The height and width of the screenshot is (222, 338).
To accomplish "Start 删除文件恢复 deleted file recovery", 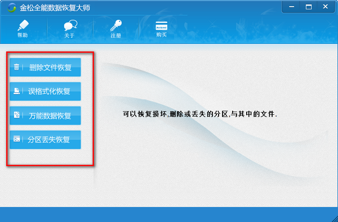I will pyautogui.click(x=45, y=67).
